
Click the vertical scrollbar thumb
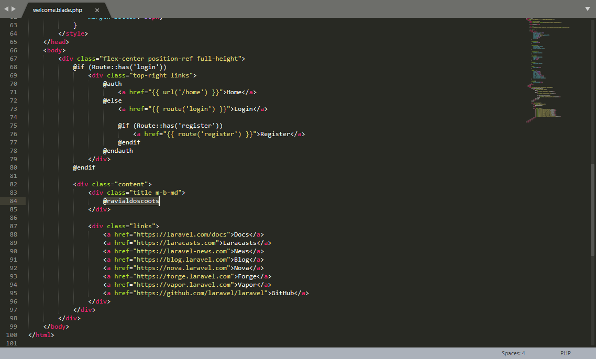pyautogui.click(x=592, y=209)
